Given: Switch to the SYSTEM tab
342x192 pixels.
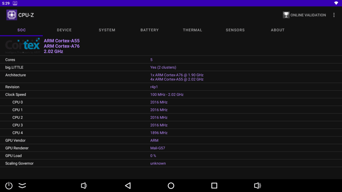Looking at the screenshot, I should (107, 30).
